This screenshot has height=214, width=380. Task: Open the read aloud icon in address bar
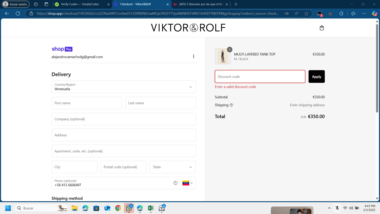click(296, 13)
